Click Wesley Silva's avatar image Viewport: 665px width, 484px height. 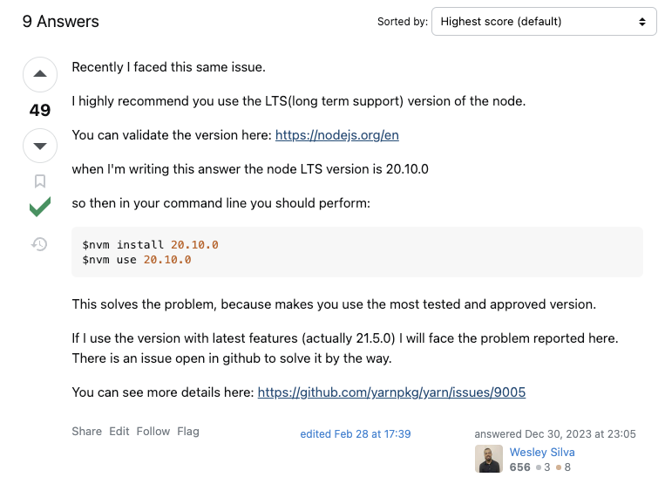click(488, 460)
